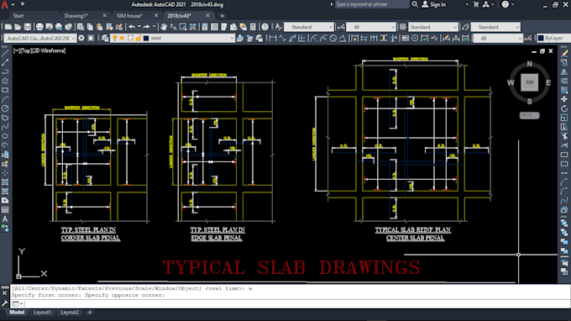Viewport: 571px width, 321px height.
Task: Select the Circle draw tool
Action: point(5,108)
